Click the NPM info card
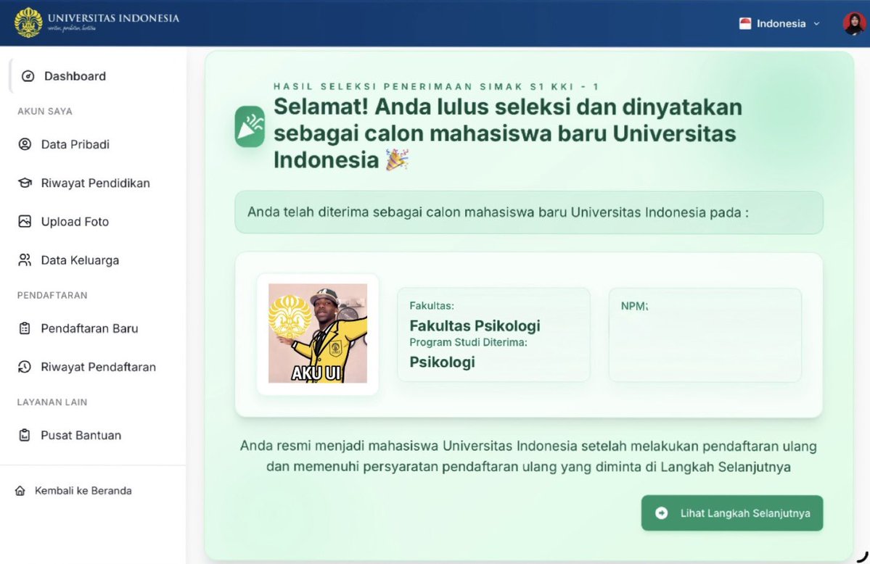 tap(705, 334)
